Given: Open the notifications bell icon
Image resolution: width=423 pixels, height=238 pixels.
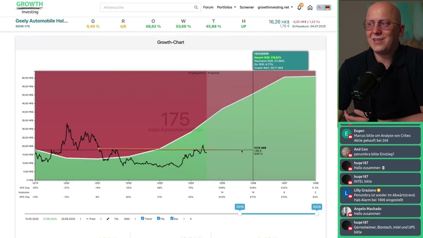Looking at the screenshot, I should [299, 7].
